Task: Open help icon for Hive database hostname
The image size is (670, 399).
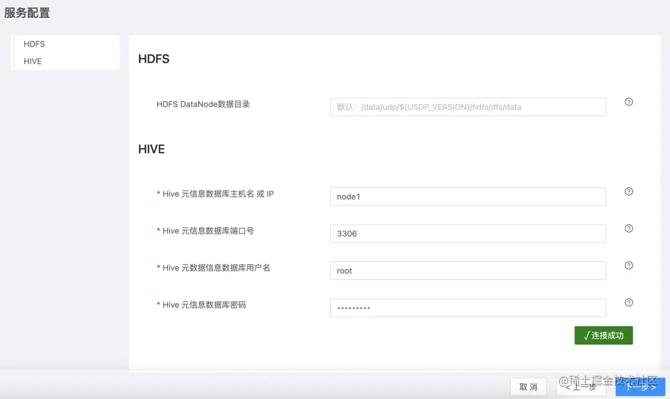Action: pyautogui.click(x=628, y=191)
